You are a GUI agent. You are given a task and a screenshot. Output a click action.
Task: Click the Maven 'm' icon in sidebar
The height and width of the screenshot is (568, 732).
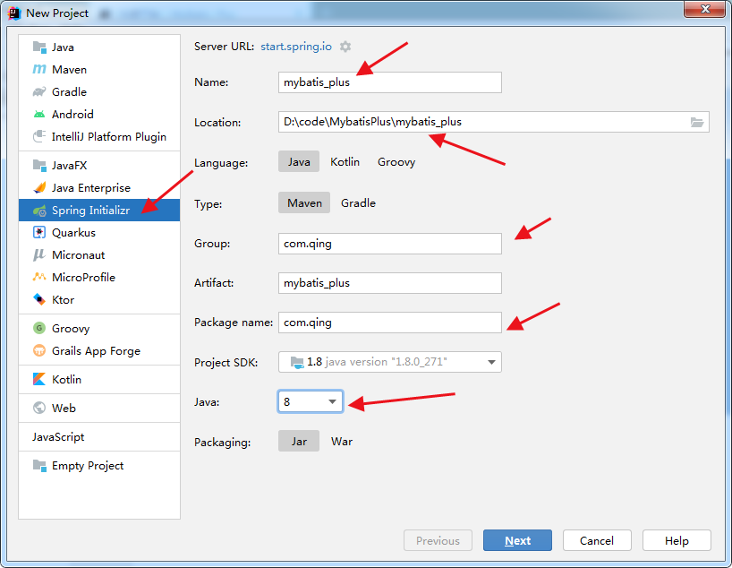click(x=39, y=69)
